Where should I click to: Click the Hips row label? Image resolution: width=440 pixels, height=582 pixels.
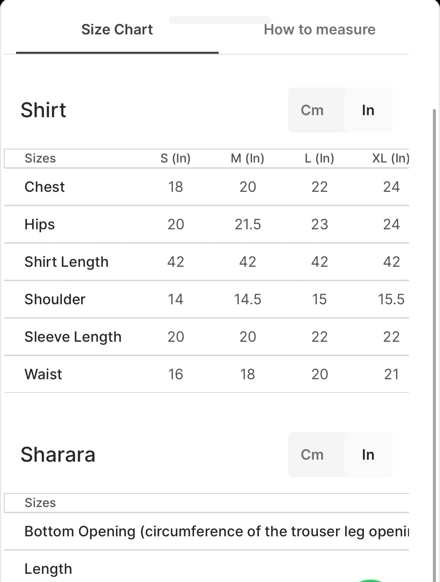tap(40, 225)
